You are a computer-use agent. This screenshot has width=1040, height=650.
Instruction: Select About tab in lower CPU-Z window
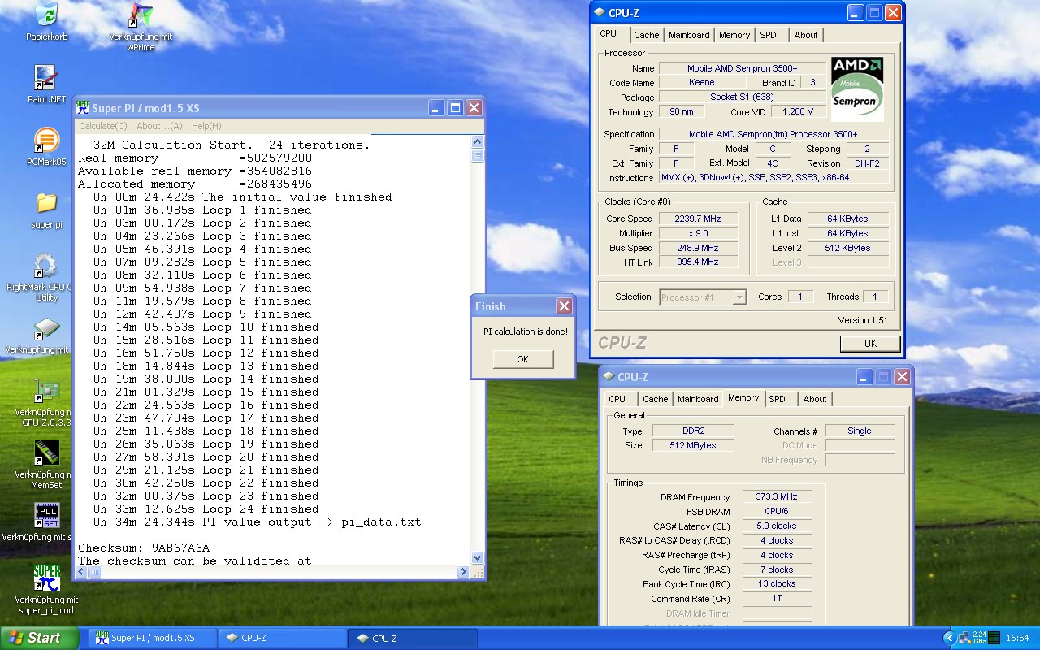(815, 399)
